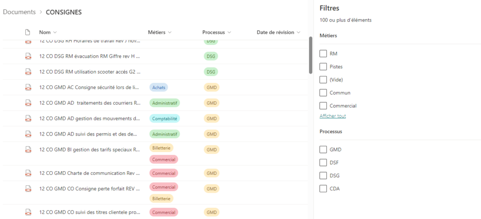Click the PDF icon of the 'gestion des tarifs speciaux' row
This screenshot has width=481, height=219.
[x=28, y=150]
